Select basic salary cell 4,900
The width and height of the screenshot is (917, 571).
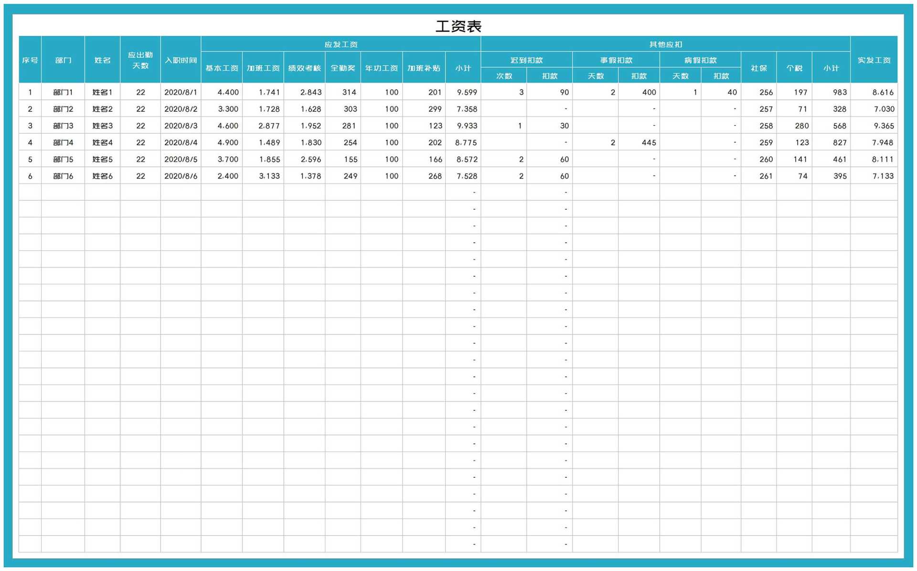pyautogui.click(x=222, y=142)
